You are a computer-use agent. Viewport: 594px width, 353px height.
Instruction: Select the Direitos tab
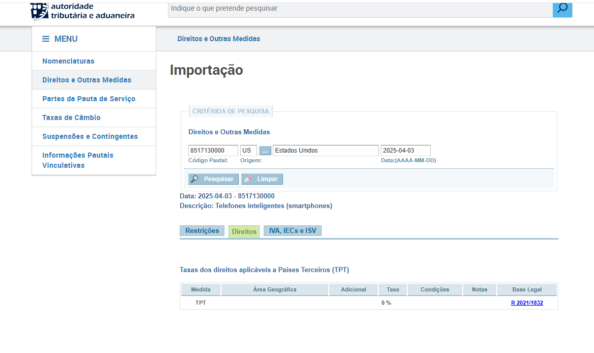pyautogui.click(x=244, y=231)
